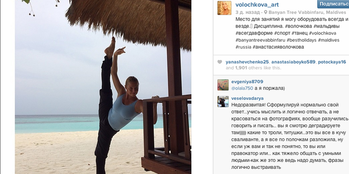The image size is (349, 174).
Task: Click the heart like icon
Action: click(x=220, y=62)
